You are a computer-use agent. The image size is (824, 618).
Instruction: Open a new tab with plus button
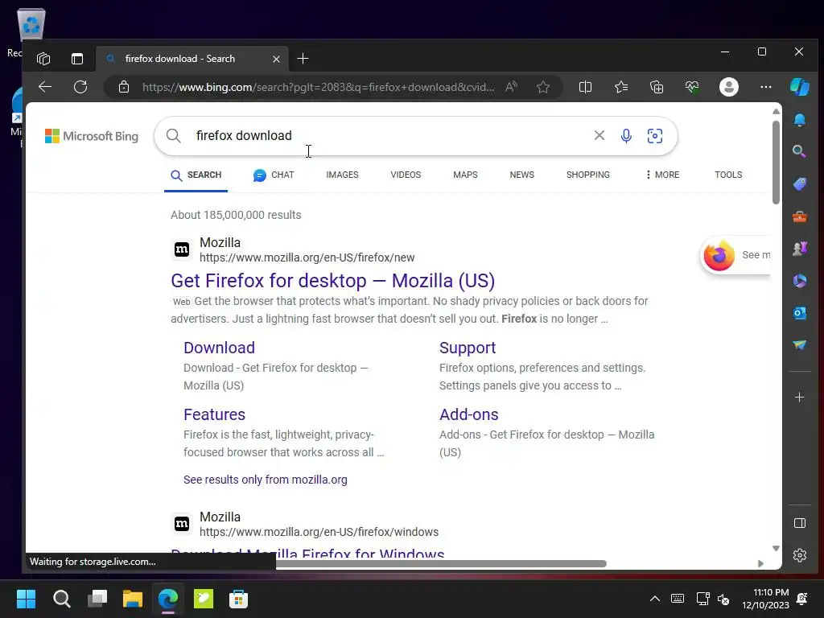click(x=303, y=59)
